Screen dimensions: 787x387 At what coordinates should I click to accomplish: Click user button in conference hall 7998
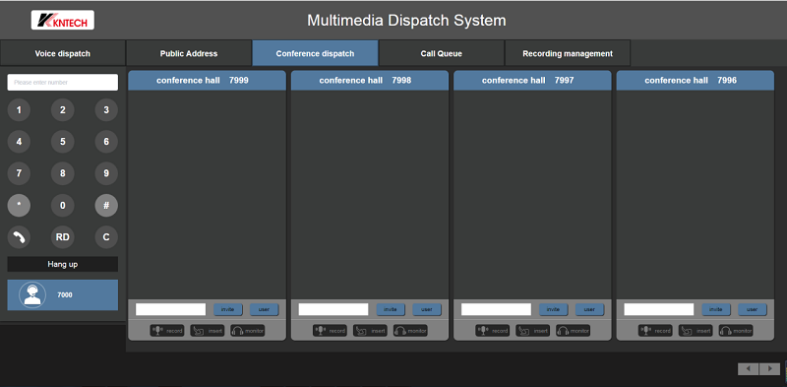(427, 309)
